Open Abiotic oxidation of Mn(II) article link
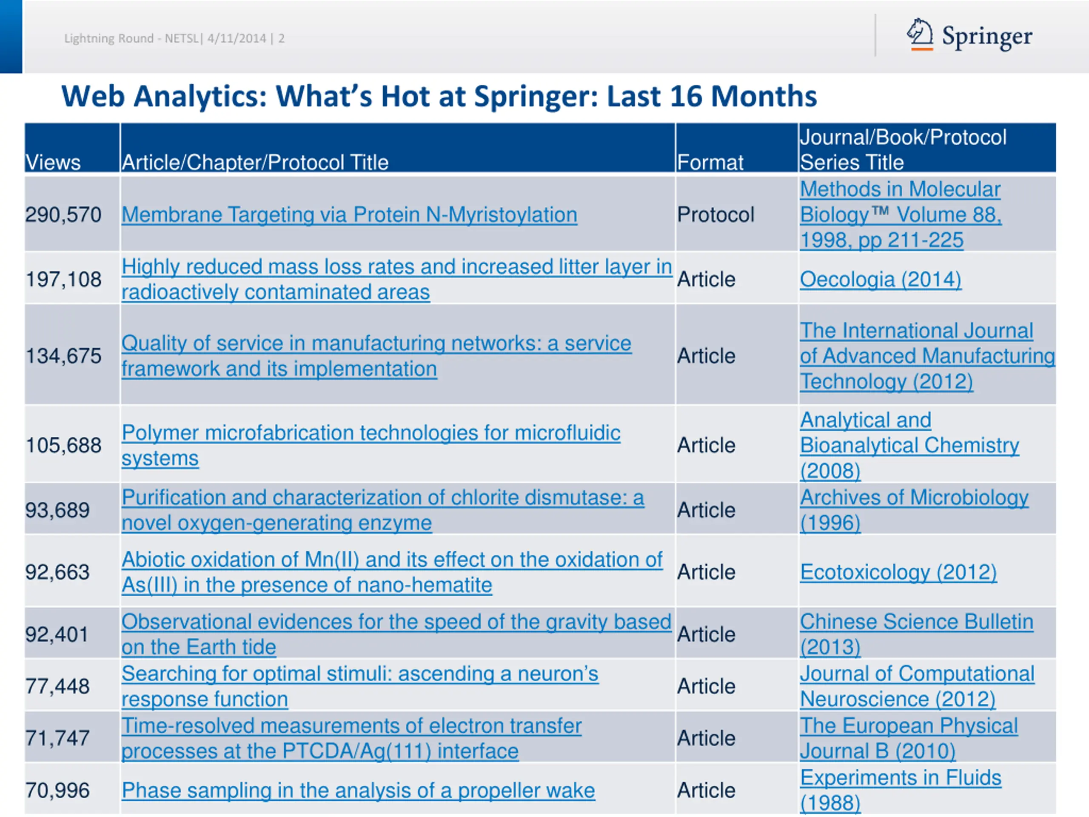 [391, 560]
